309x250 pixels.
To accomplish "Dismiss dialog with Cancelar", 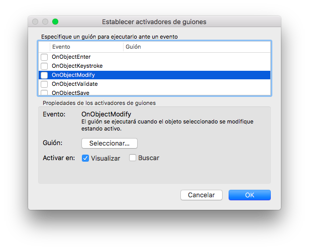I will [201, 195].
